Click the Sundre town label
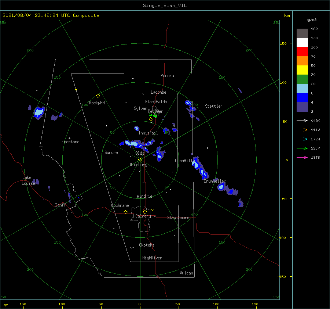The width and height of the screenshot is (330, 309). pos(111,152)
